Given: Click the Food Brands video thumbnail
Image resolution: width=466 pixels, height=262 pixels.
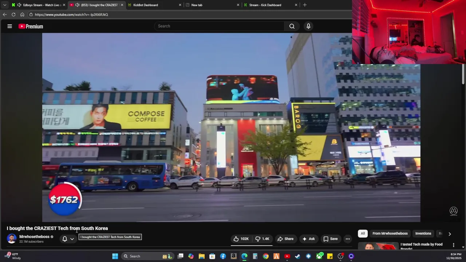Looking at the screenshot, I should tap(378, 246).
